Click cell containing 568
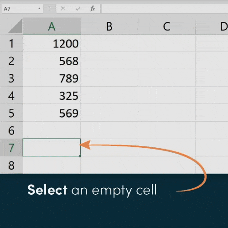Screen dimensions: 228x228 (52, 61)
